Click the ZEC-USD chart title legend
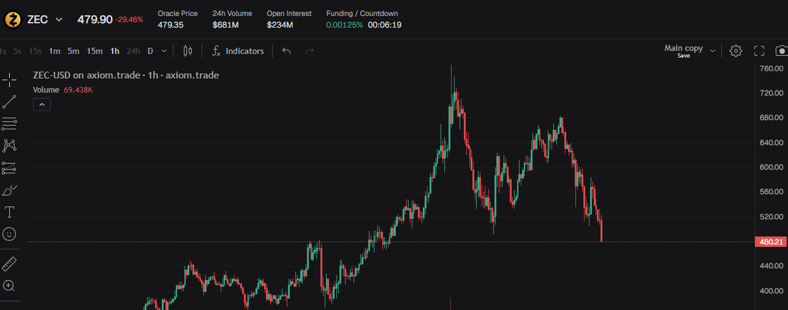This screenshot has width=788, height=310. coord(126,76)
